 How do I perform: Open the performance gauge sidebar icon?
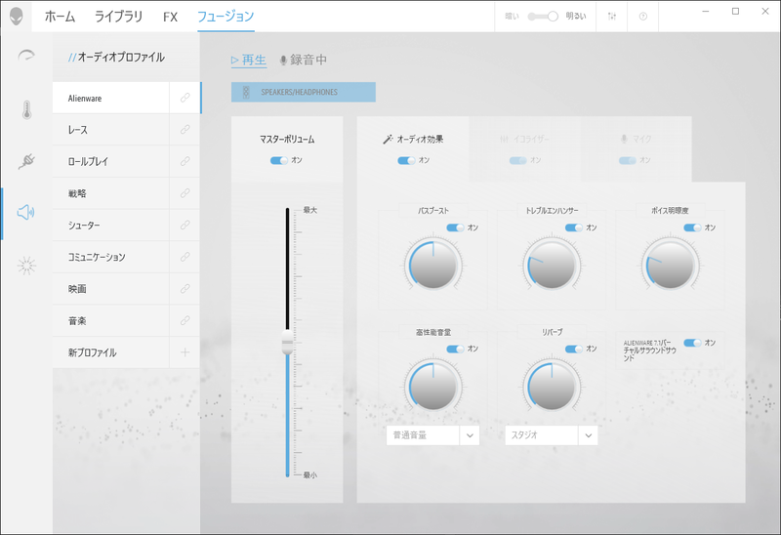click(x=26, y=56)
